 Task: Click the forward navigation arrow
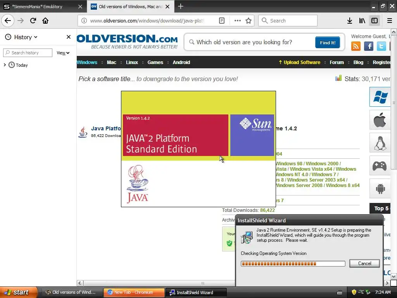click(x=21, y=21)
